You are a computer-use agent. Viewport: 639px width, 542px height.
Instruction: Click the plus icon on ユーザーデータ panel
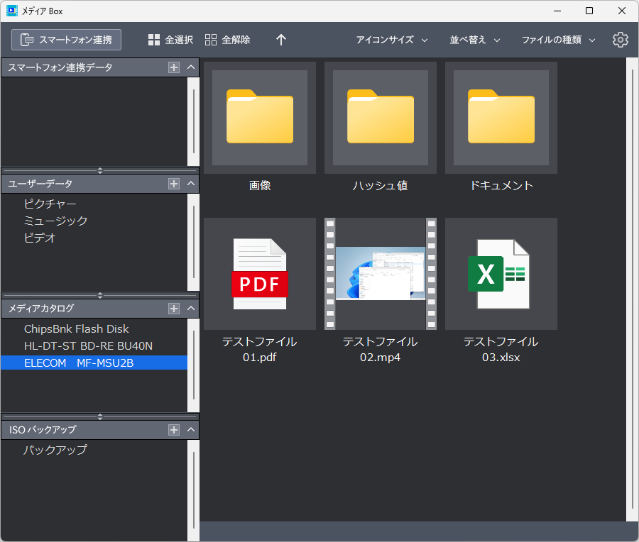point(175,183)
